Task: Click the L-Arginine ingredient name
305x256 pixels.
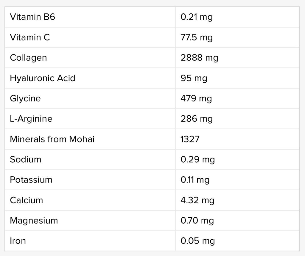Action: tap(31, 119)
